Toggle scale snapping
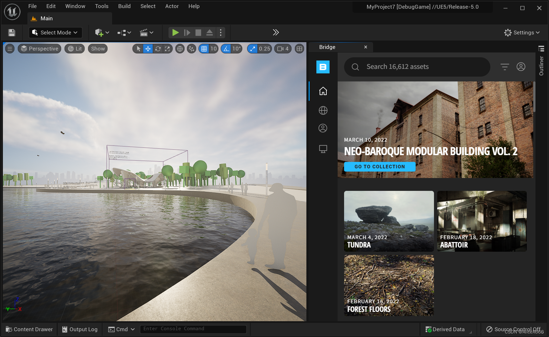This screenshot has height=337, width=549. 253,49
